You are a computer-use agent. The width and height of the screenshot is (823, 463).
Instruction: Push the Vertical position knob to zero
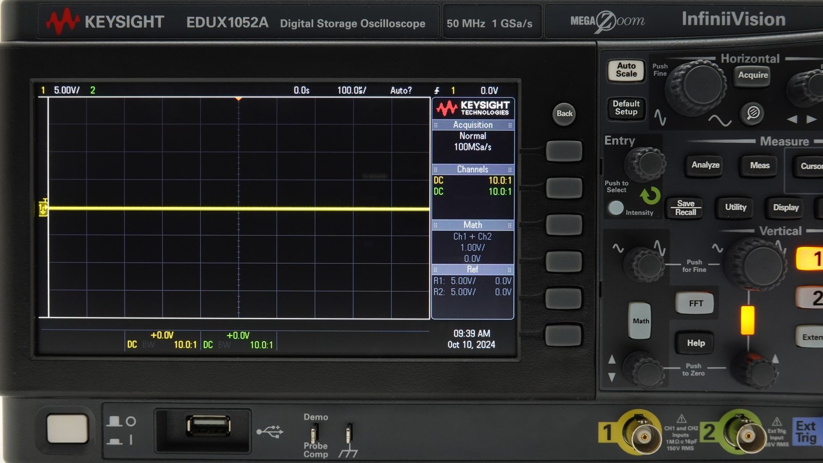click(754, 369)
